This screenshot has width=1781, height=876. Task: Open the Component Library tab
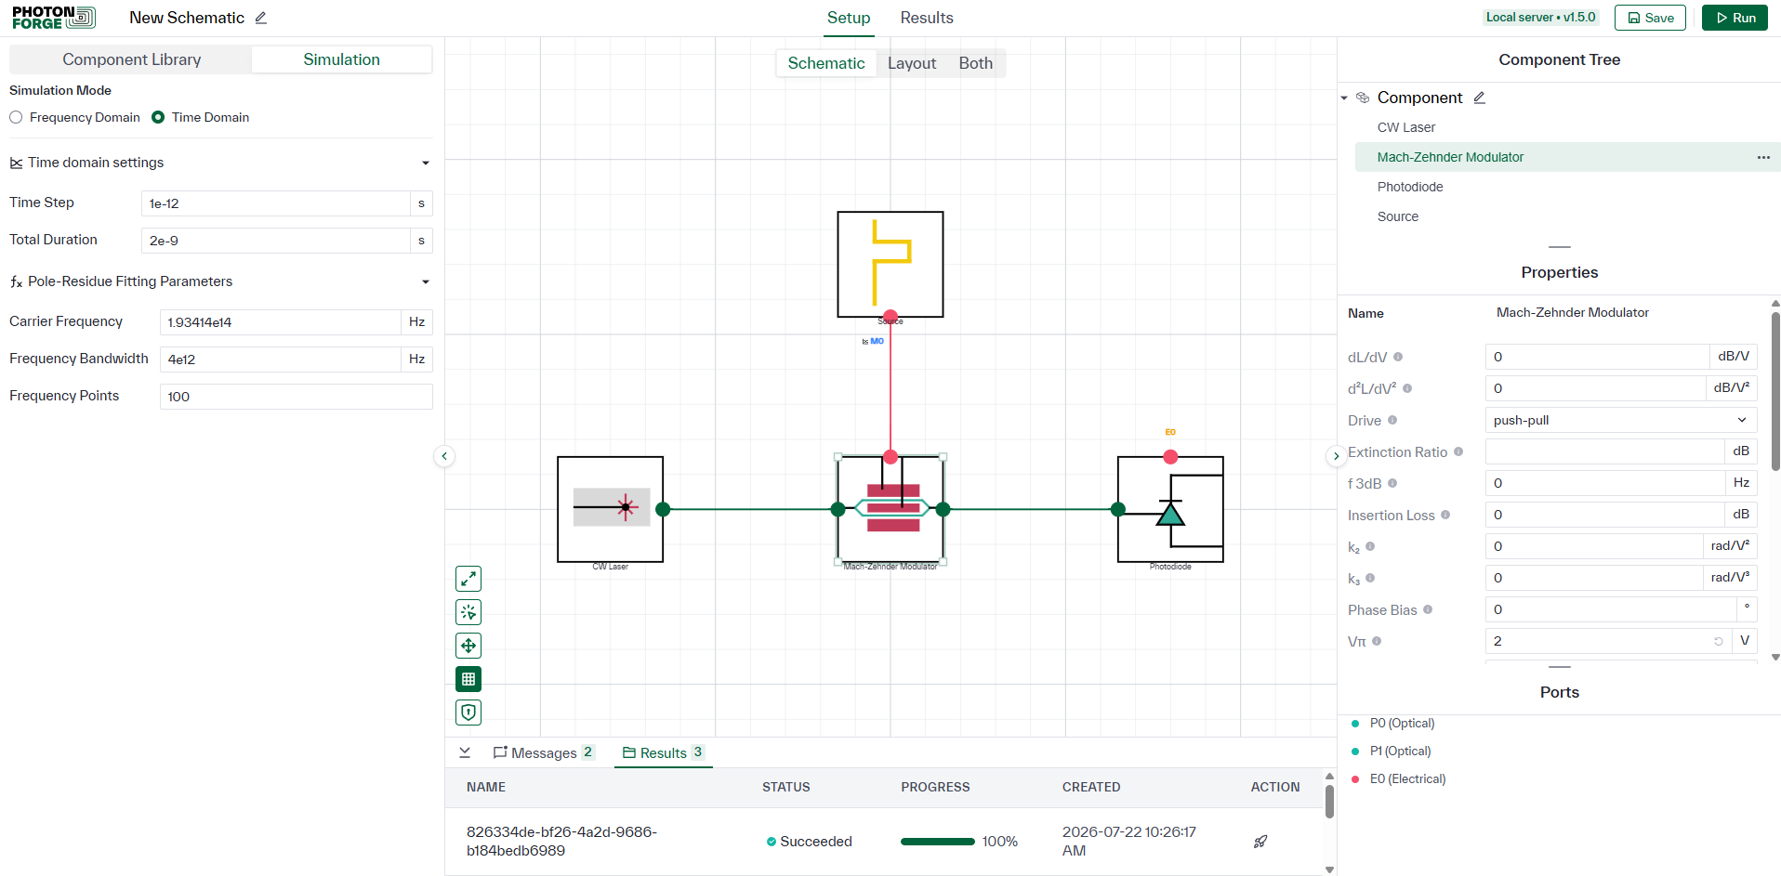click(x=131, y=59)
